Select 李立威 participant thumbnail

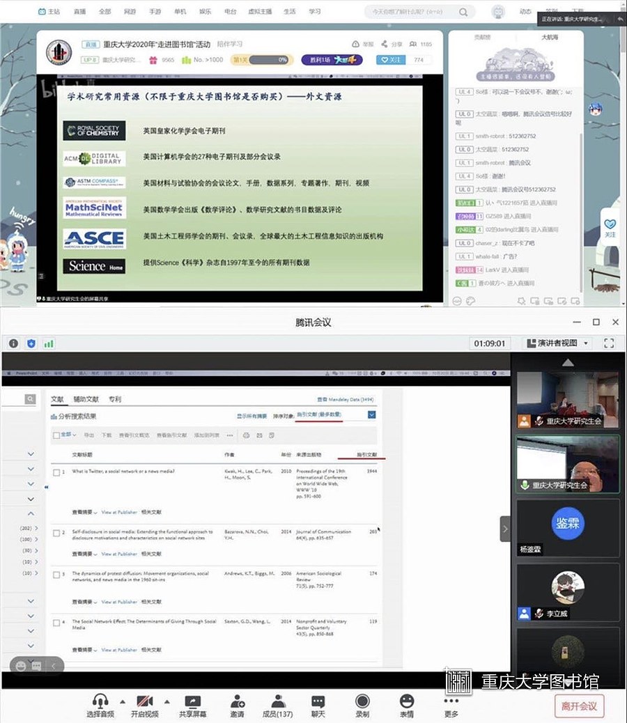568,593
